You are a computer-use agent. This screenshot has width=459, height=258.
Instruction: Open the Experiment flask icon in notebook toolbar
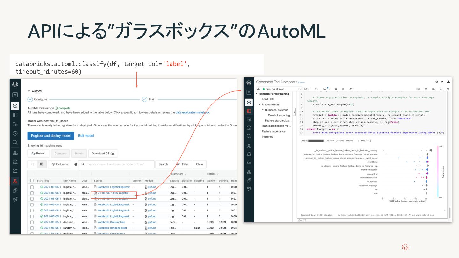pos(441,89)
